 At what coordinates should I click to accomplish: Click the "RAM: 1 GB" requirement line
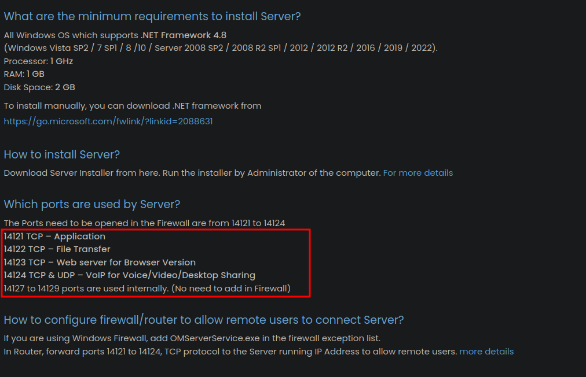click(24, 74)
